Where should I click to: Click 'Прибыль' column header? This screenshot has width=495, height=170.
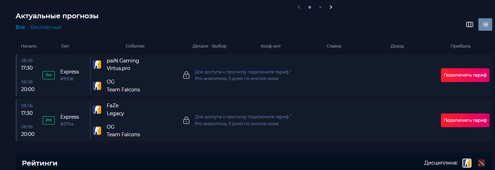tap(461, 46)
